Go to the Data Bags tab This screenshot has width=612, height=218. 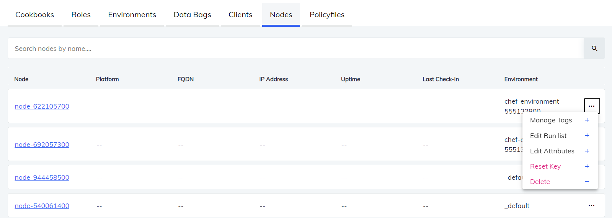[192, 15]
